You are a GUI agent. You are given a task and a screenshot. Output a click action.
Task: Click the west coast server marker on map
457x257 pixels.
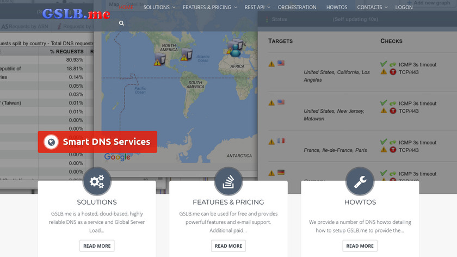pos(160,59)
